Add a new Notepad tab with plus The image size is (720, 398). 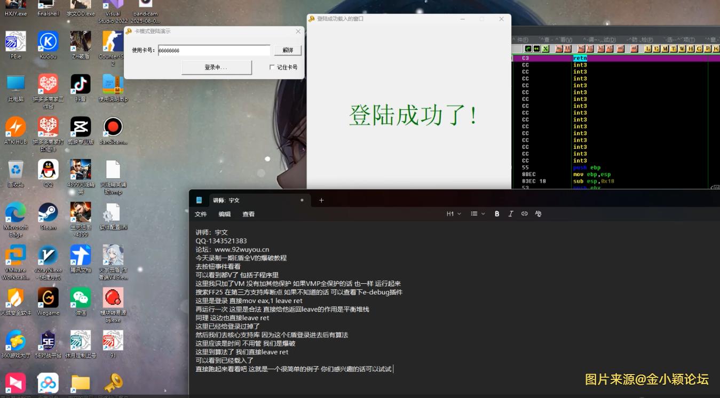[321, 201]
